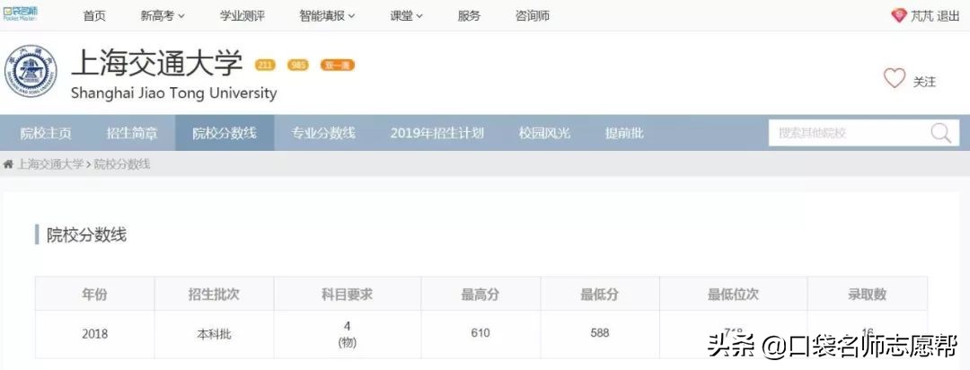Click the breadcrumb home icon

pos(8,164)
